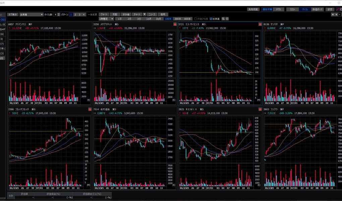Click the red alert icon on 2586 フルッタフルッタ tile
The image size is (342, 201).
click(x=90, y=110)
